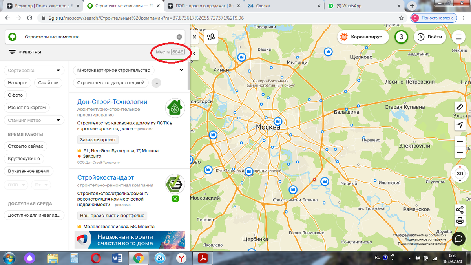Open Yandex Browser from the taskbar
471x265 pixels.
point(181,258)
